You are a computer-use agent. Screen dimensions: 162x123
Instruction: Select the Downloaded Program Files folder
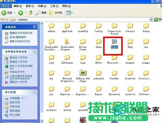coord(67,42)
